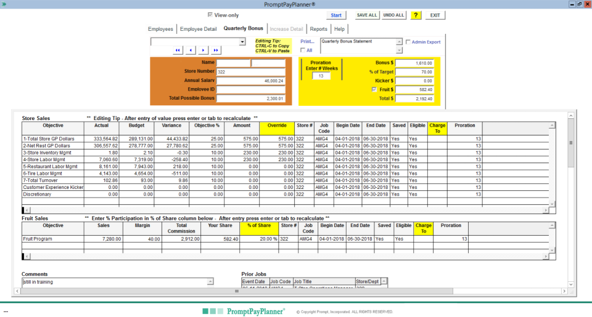Enable the Admin Export checkbox
The height and width of the screenshot is (317, 592).
point(408,42)
